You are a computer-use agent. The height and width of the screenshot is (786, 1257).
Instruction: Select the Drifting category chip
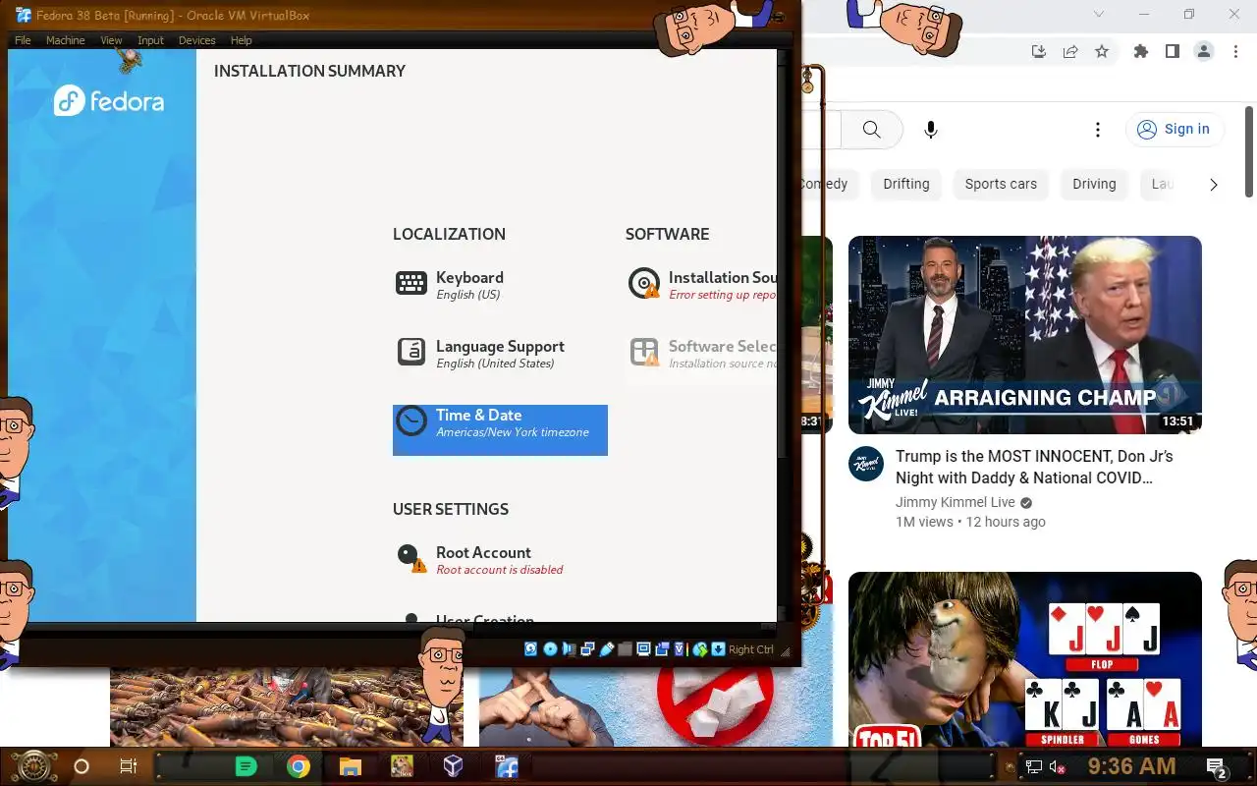(905, 184)
